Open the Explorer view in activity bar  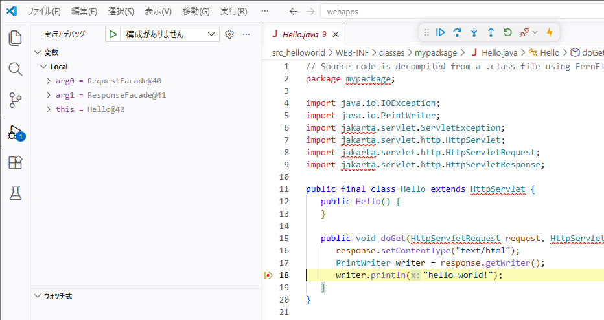pyautogui.click(x=15, y=38)
